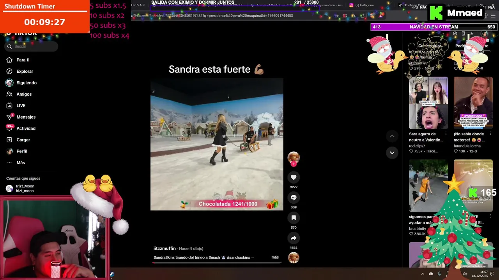499x280 pixels.
Task: Open farandula.lorcha profile
Action: [x=467, y=146]
